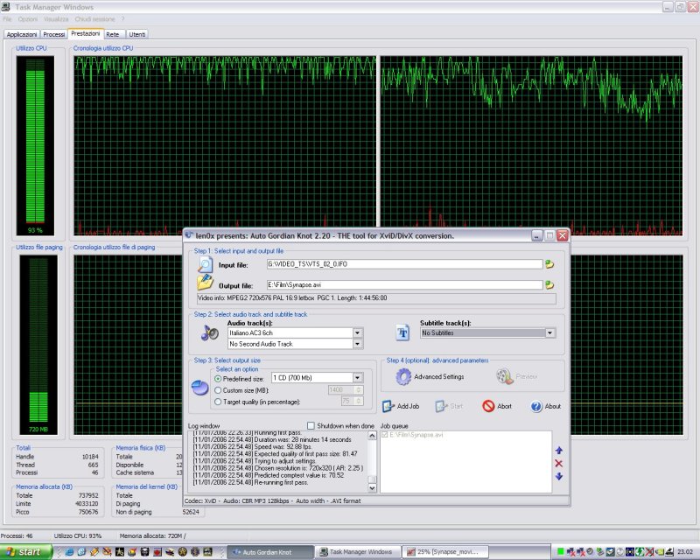Move selected job up in queue

click(559, 450)
